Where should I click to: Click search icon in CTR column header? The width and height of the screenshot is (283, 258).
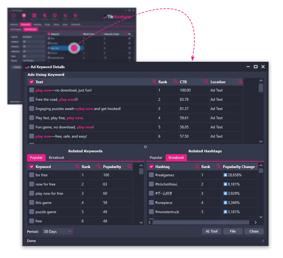[206, 82]
